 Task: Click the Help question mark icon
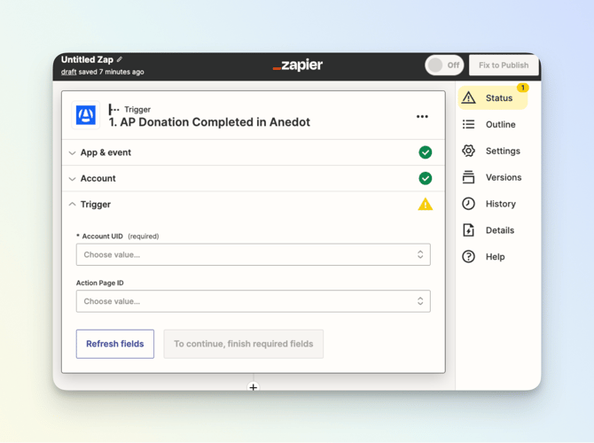pos(469,257)
